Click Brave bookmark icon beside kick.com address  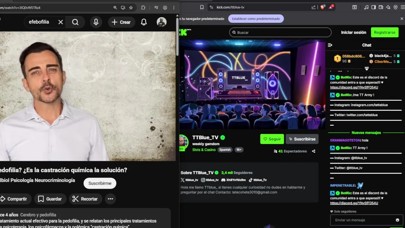202,7
